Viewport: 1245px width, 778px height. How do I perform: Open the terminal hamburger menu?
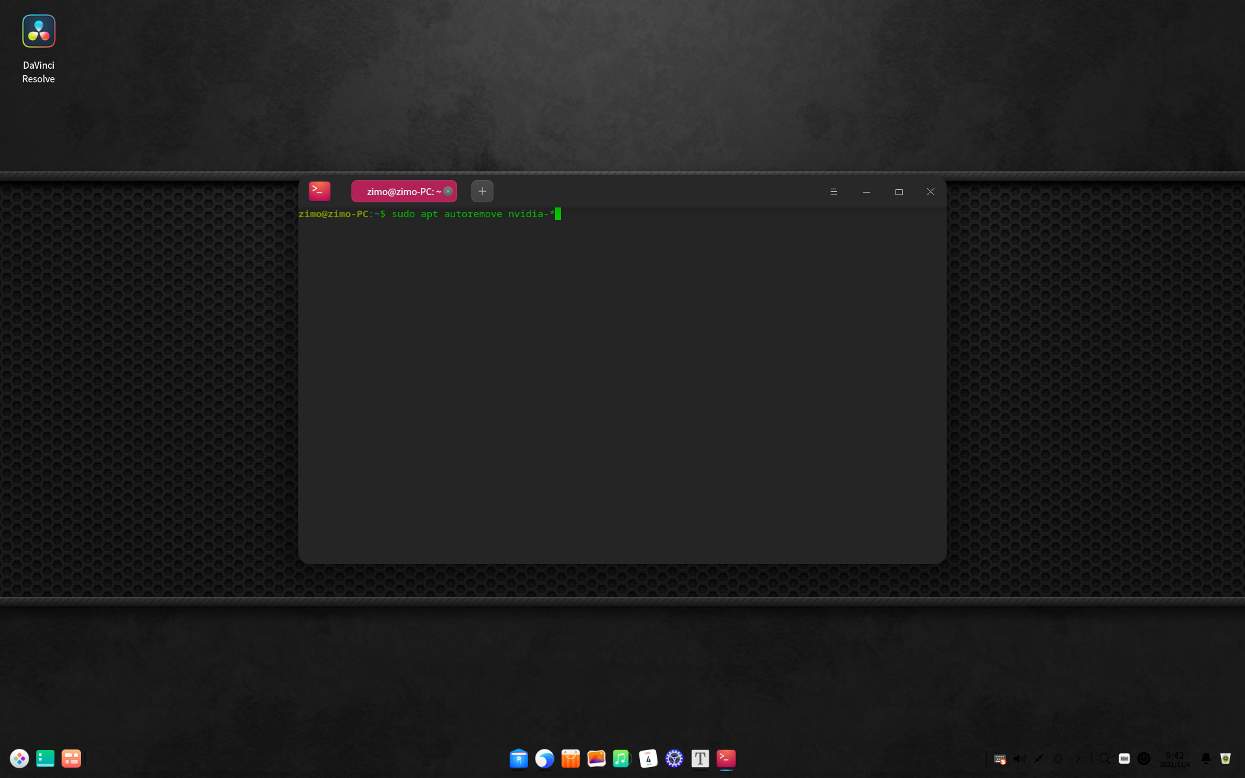[834, 192]
